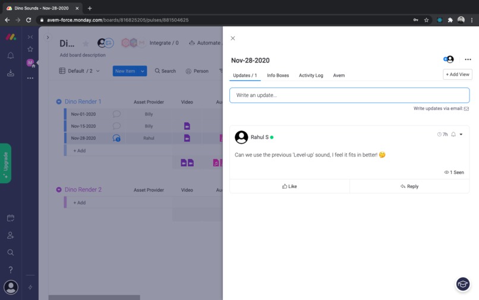This screenshot has width=479, height=300.
Task: Switch to Activity Log tab
Action: [311, 76]
